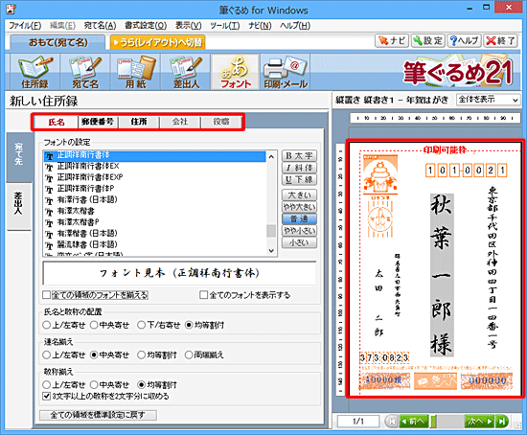The width and height of the screenshot is (527, 435).
Task: Uncheck 3文字以上の敬称を2文字分に収める
Action: (47, 396)
